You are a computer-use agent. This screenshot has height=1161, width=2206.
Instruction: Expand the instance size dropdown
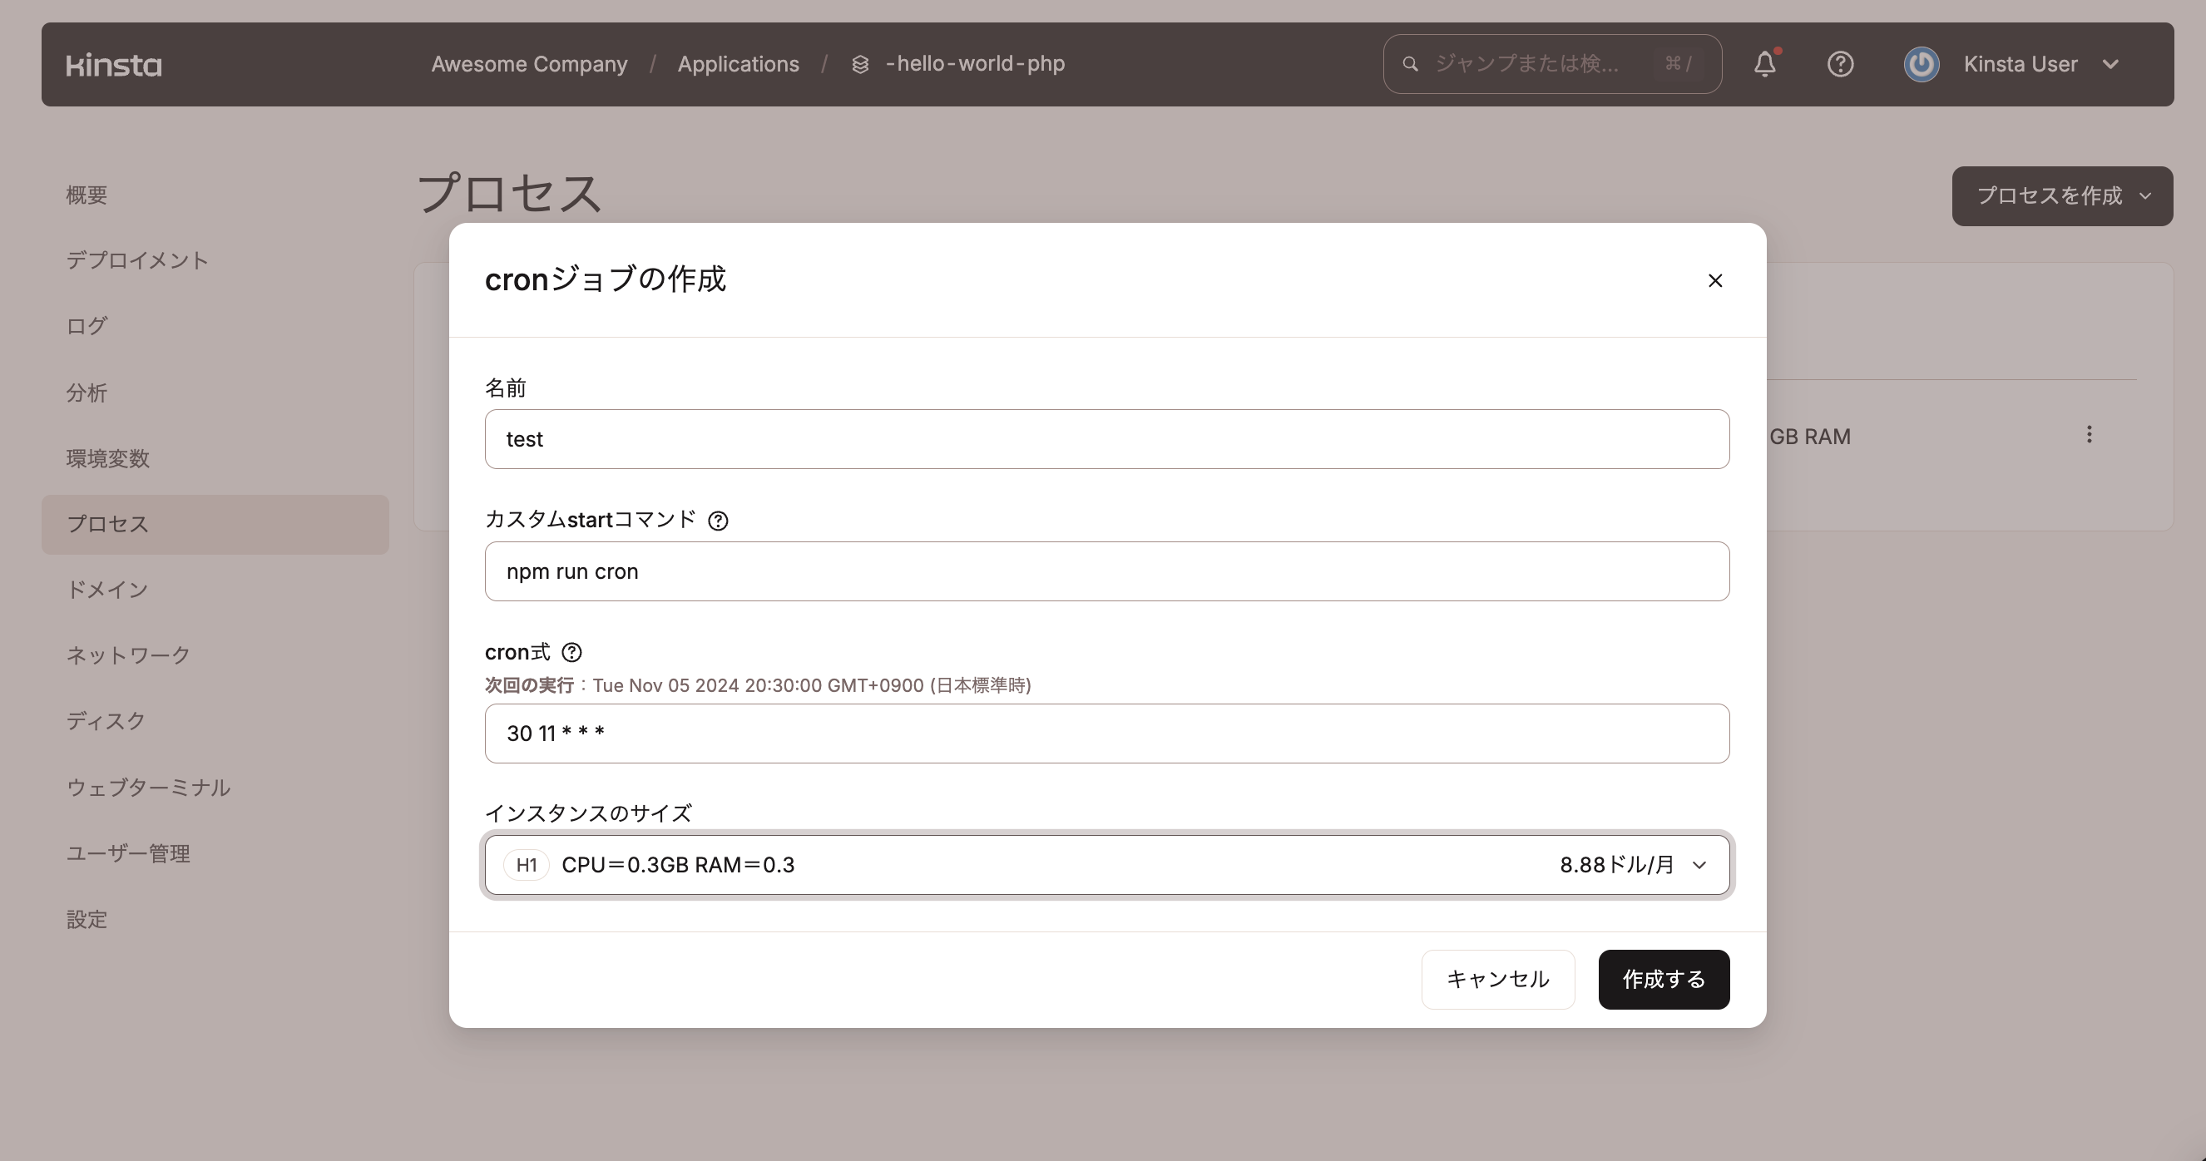click(x=1700, y=865)
